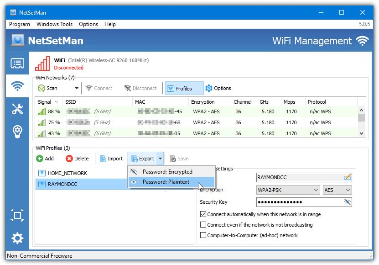Screen dimensions: 379x265
Task: Open the Help menu
Action: (110, 24)
